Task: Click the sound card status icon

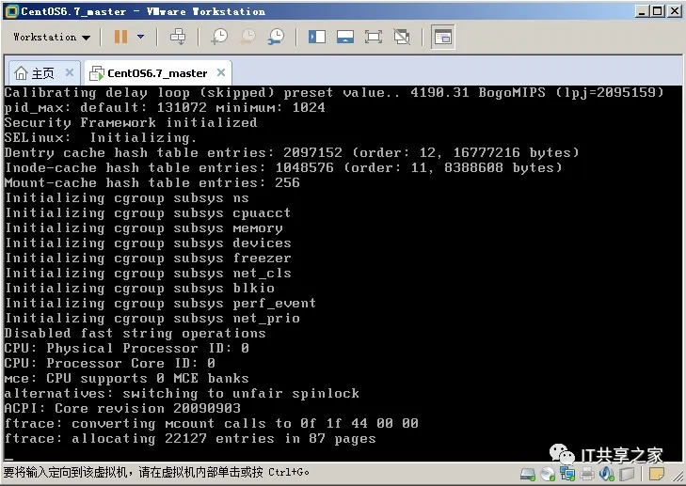Action: pyautogui.click(x=607, y=474)
